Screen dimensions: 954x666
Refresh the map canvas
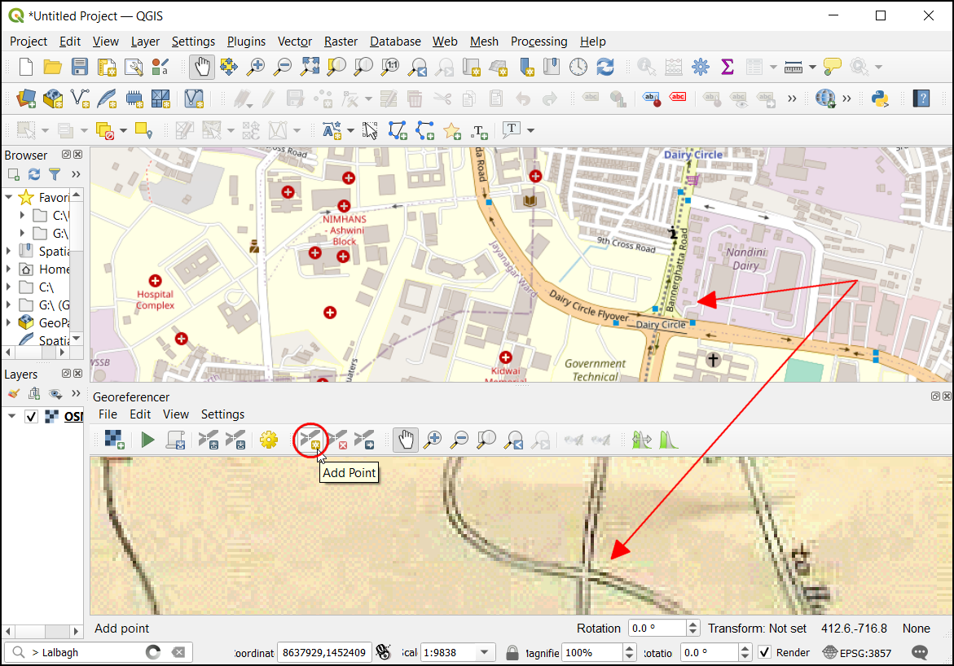tap(605, 66)
